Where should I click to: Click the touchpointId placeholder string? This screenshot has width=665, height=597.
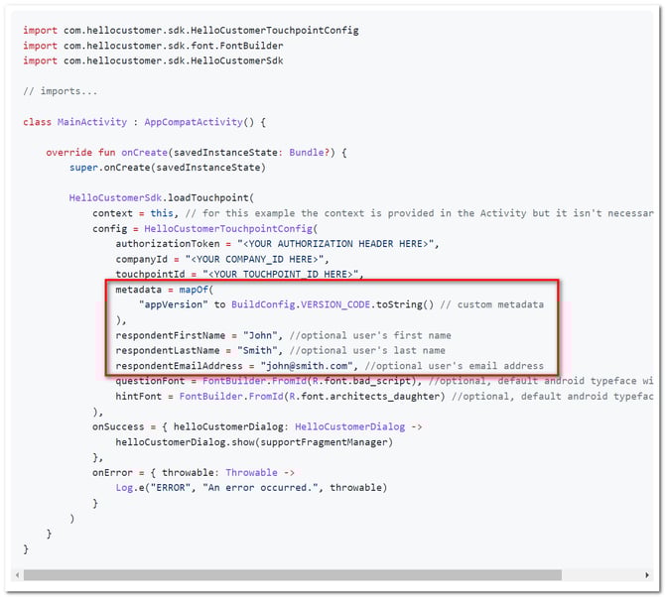coord(283,274)
